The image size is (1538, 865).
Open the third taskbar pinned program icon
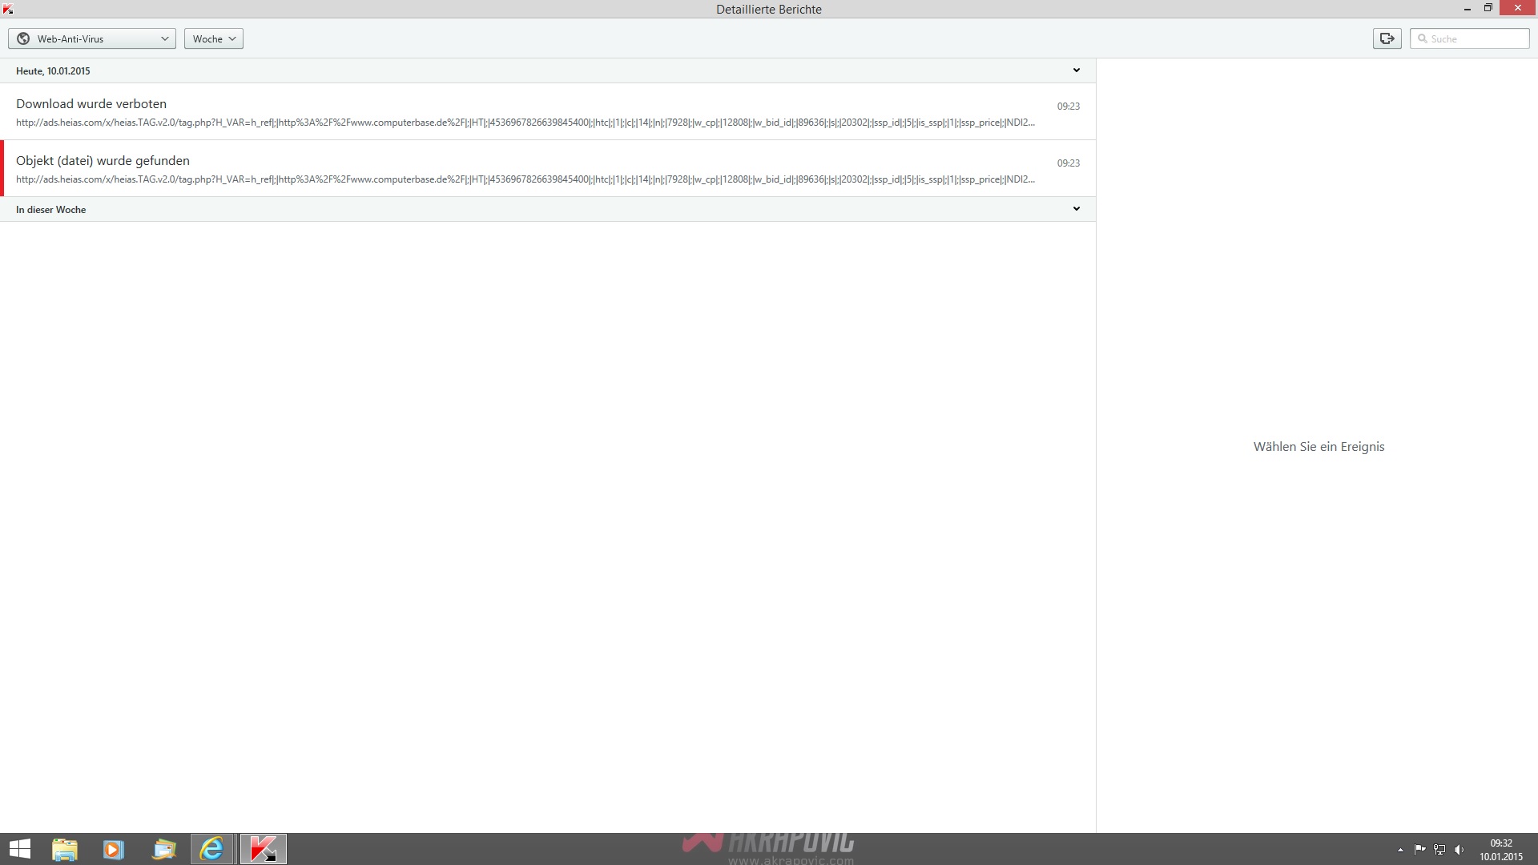point(163,849)
